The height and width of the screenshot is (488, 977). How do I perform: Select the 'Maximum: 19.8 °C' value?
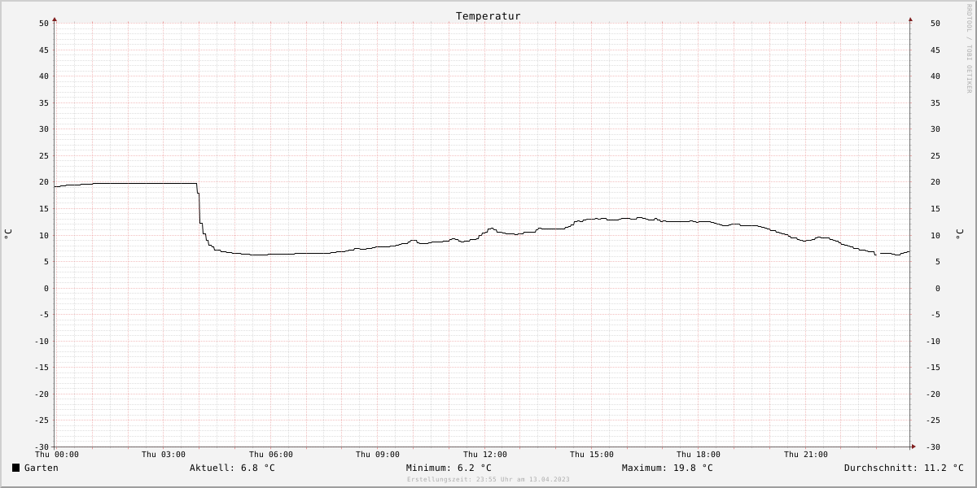[x=668, y=468]
